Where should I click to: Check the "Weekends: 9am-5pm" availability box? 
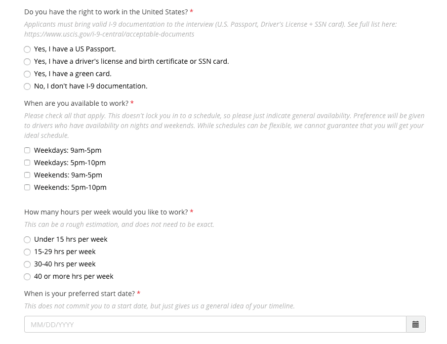[x=27, y=174]
